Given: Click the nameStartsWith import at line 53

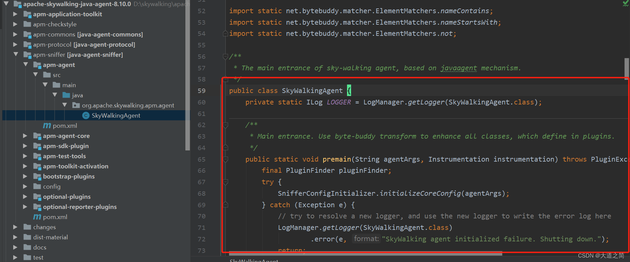Looking at the screenshot, I should [x=469, y=22].
